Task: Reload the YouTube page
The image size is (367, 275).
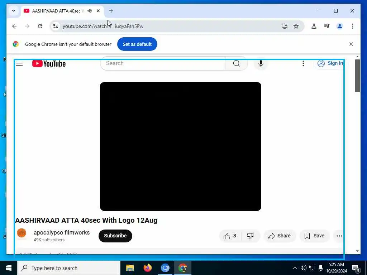Action: pyautogui.click(x=40, y=26)
